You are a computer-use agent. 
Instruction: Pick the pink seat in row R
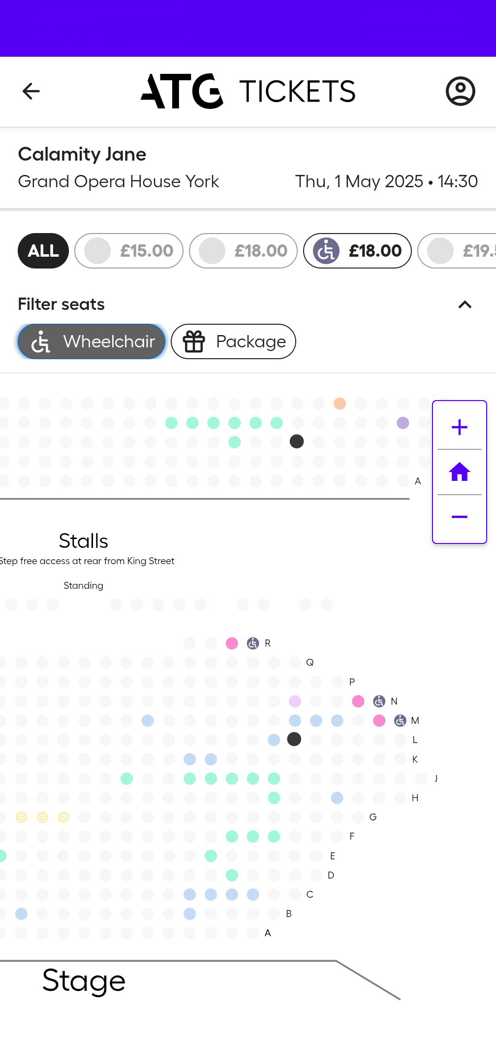[232, 643]
